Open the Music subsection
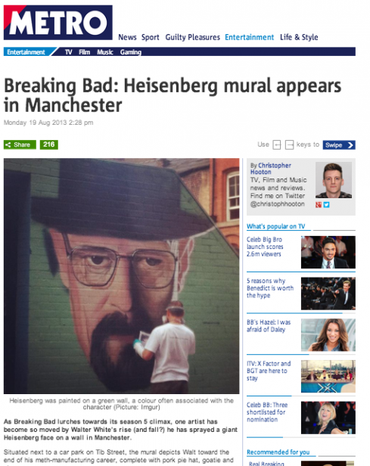 pyautogui.click(x=105, y=52)
